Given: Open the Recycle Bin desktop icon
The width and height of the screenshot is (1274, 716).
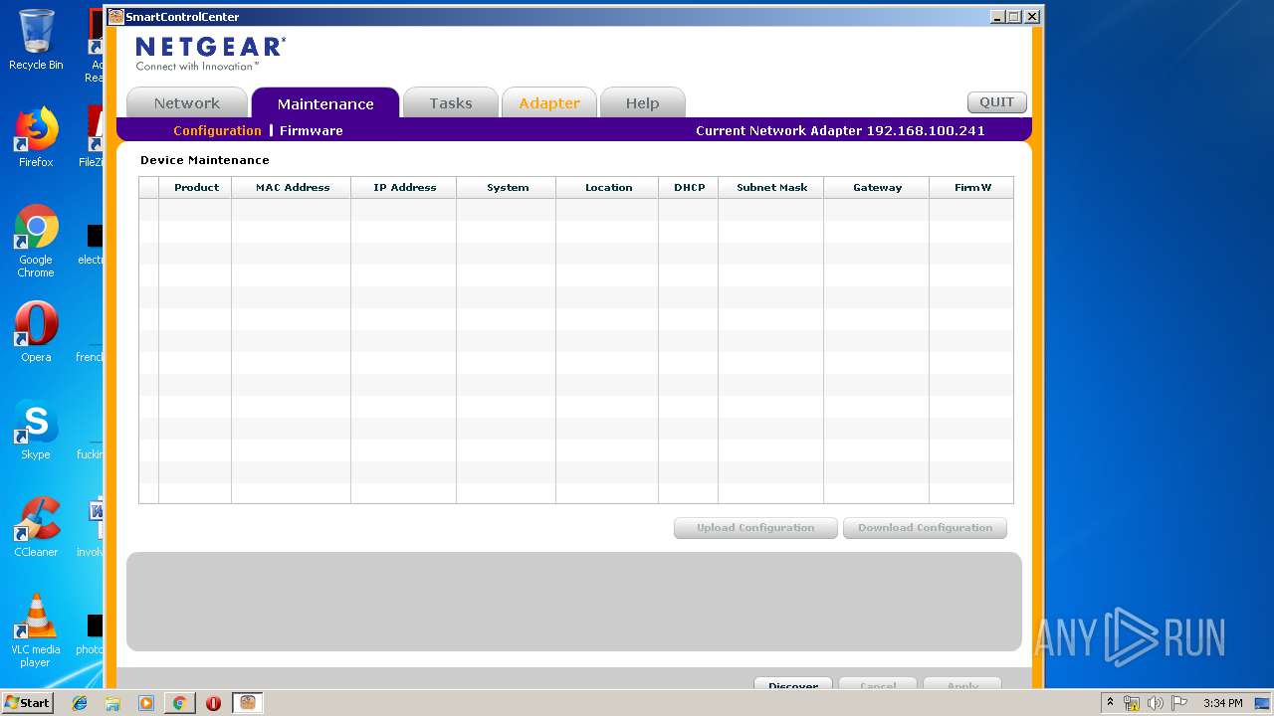Looking at the screenshot, I should click(36, 40).
